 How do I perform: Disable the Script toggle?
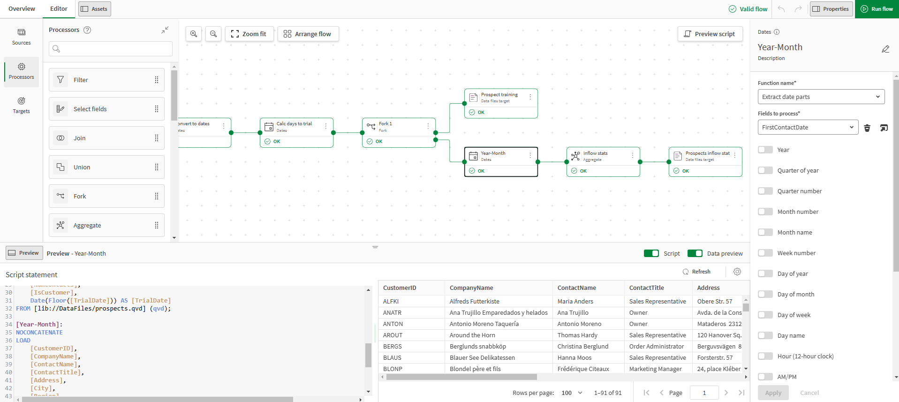[651, 253]
